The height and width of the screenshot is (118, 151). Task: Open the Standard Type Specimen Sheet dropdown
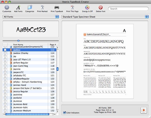click(105, 17)
